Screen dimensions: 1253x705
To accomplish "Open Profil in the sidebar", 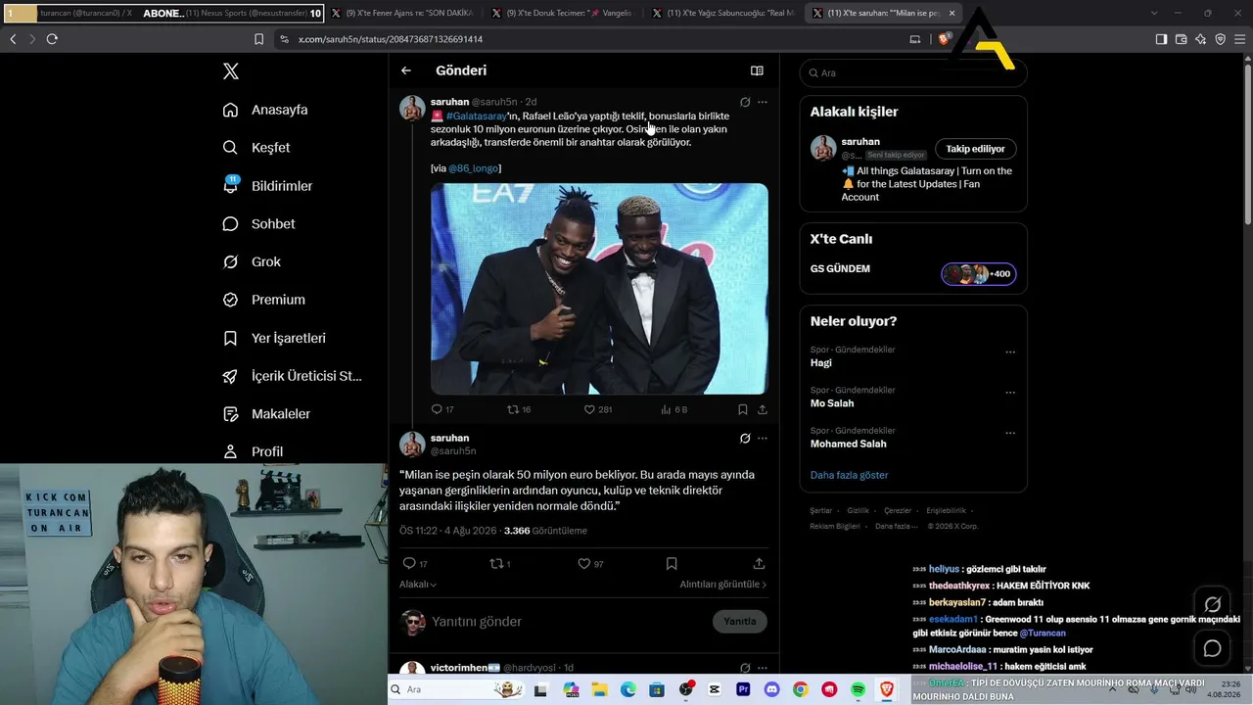I will 253,451.
